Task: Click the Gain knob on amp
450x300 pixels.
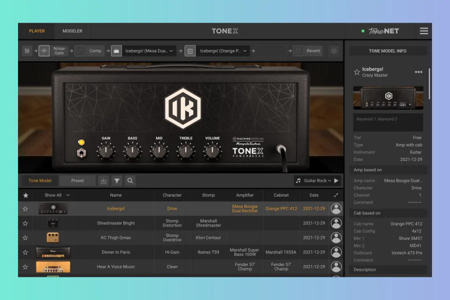Action: (106, 151)
